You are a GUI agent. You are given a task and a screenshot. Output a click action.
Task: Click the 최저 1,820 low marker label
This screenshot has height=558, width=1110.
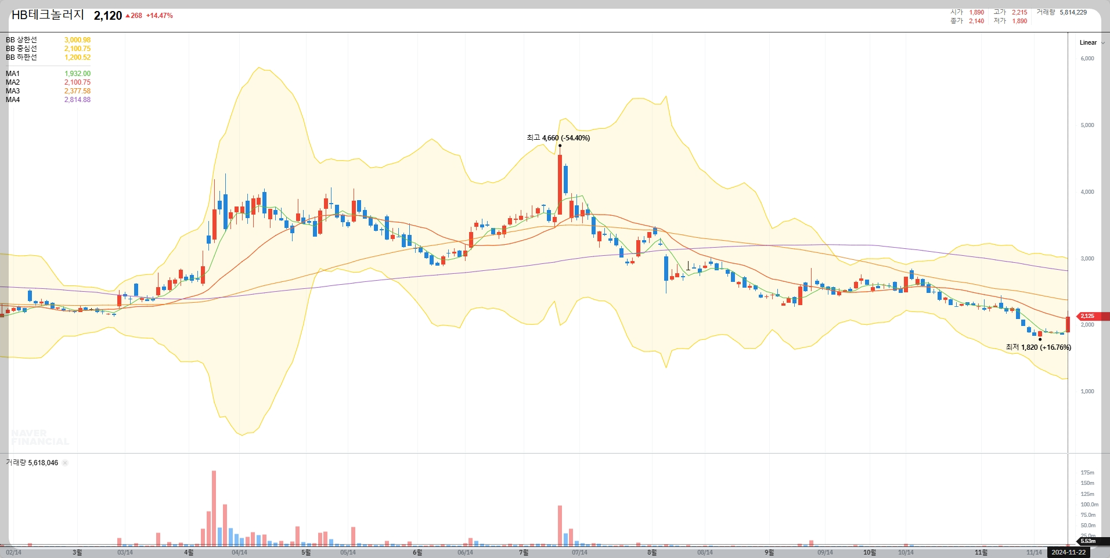[x=1038, y=347]
